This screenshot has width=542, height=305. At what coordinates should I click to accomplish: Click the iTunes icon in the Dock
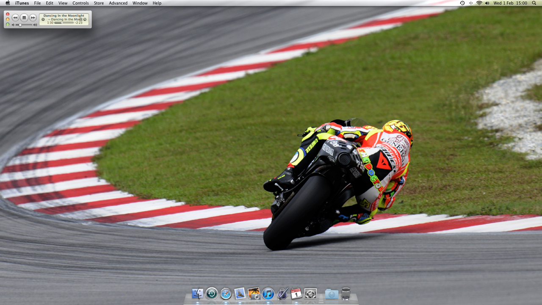[268, 294]
